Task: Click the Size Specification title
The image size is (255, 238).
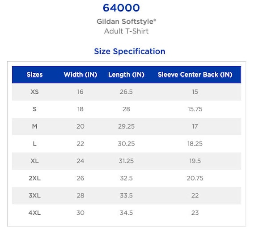Action: (x=130, y=51)
